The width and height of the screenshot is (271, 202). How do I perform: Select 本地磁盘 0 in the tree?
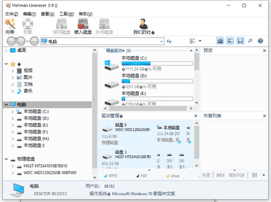tap(31, 146)
